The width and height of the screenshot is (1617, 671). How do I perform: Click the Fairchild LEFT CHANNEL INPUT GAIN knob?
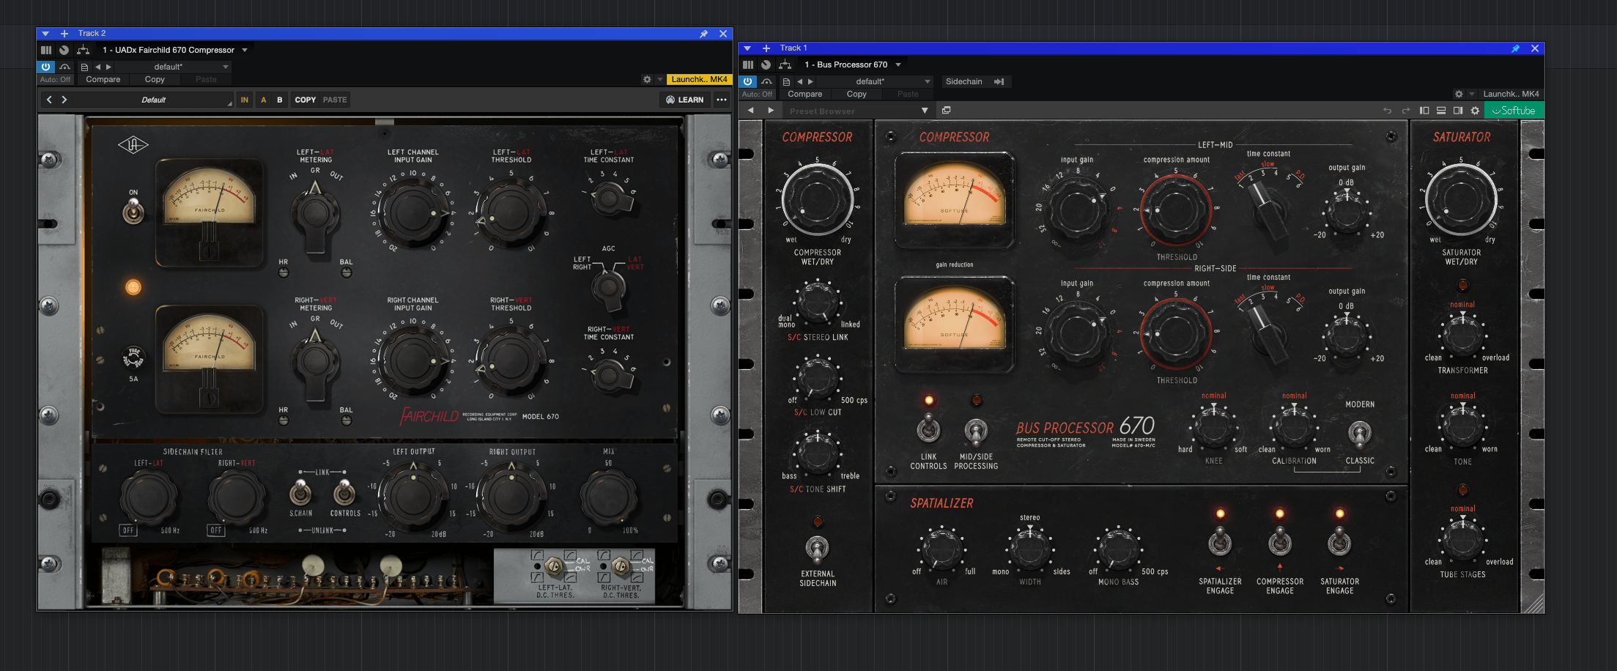[412, 212]
